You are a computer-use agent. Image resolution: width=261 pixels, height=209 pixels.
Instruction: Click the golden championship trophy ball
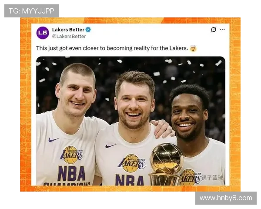tap(167, 158)
